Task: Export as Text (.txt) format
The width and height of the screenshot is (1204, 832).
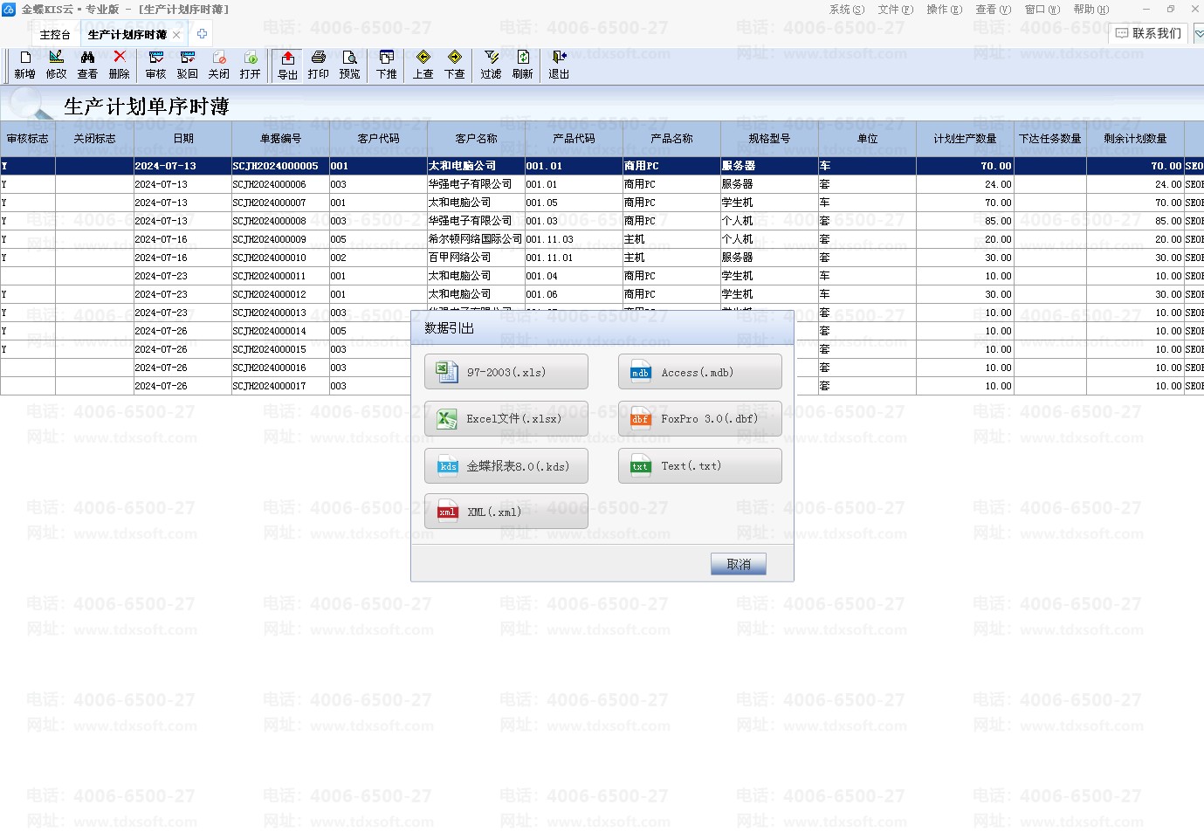Action: click(700, 465)
